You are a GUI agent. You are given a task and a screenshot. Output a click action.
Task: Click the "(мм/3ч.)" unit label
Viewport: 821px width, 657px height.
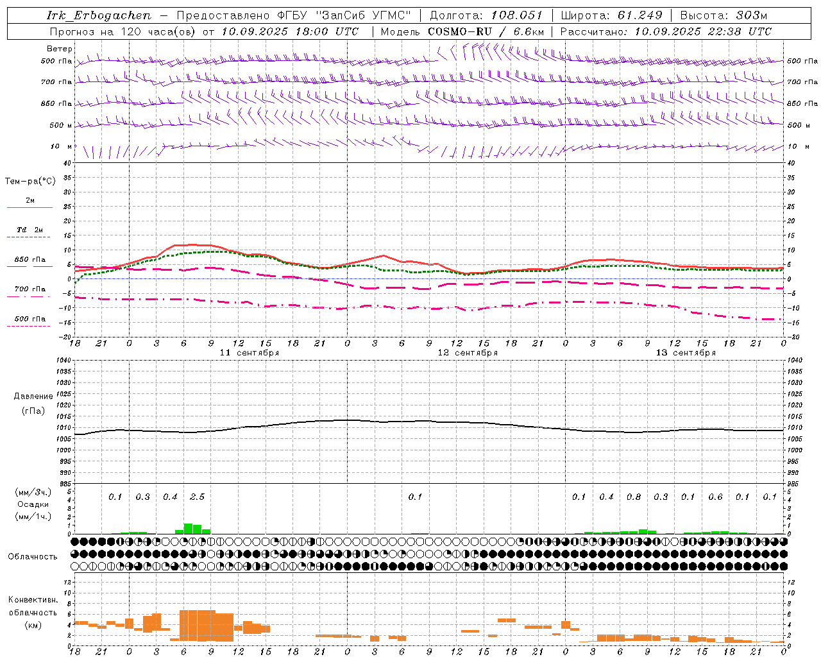(33, 492)
